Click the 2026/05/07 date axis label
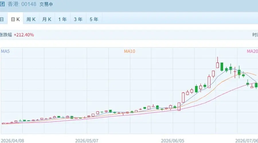Image resolution: width=258 pixels, height=143 pixels. click(87, 141)
